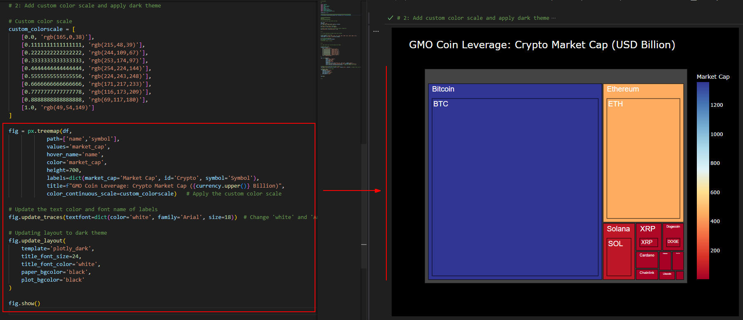Screen dimensions: 743x320
Task: Click the chart title 'GMO Coin Leverage: Crypto Market Cap'
Action: (542, 45)
